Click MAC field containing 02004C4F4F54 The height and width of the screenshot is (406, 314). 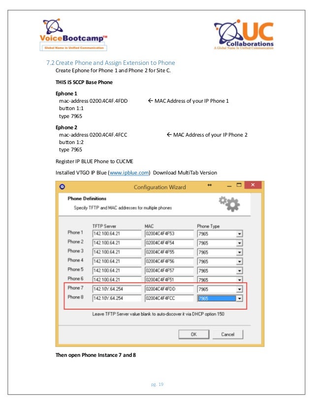pyautogui.click(x=169, y=243)
